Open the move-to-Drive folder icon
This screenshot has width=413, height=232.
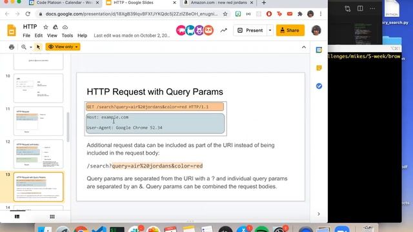pos(55,27)
